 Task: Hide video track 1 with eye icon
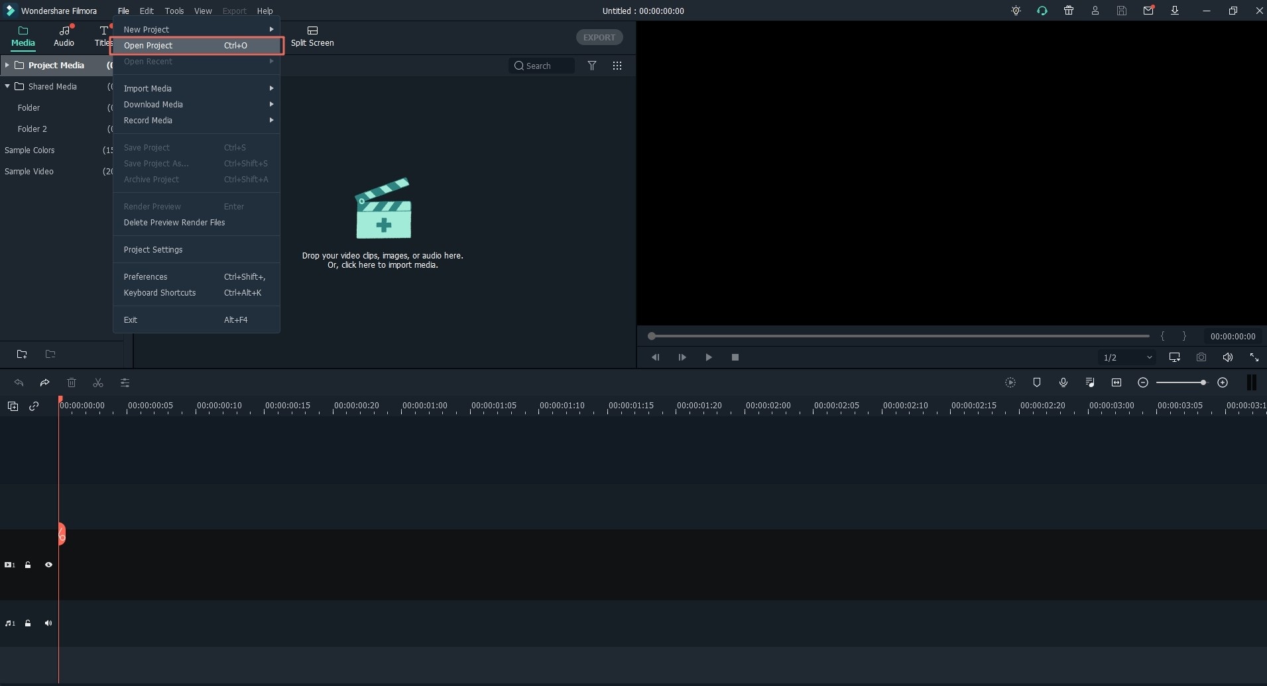(48, 565)
